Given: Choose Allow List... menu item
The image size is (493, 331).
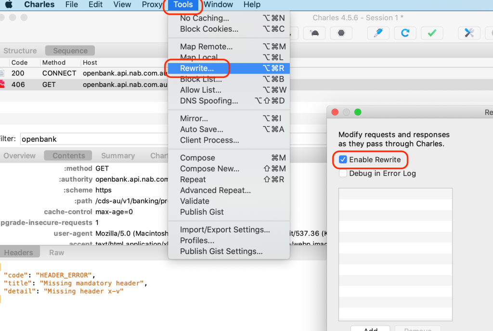Looking at the screenshot, I should (x=229, y=90).
